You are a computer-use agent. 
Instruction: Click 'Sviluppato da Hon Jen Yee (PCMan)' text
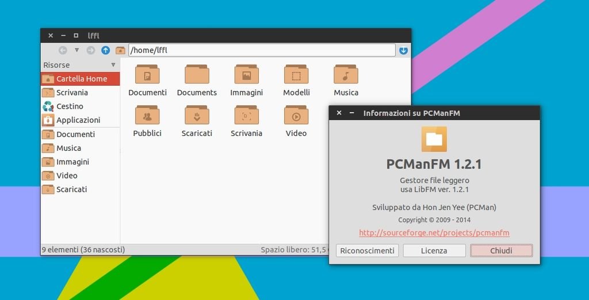coord(434,207)
